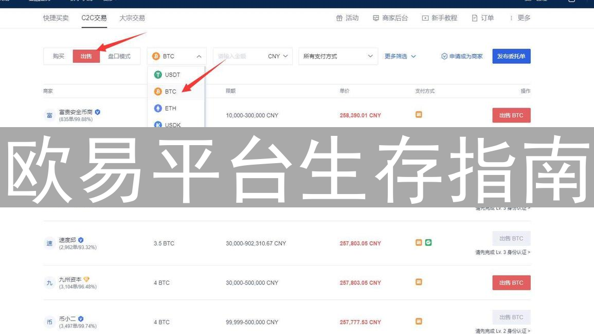Expand 更多筛选 filters

(x=400, y=56)
